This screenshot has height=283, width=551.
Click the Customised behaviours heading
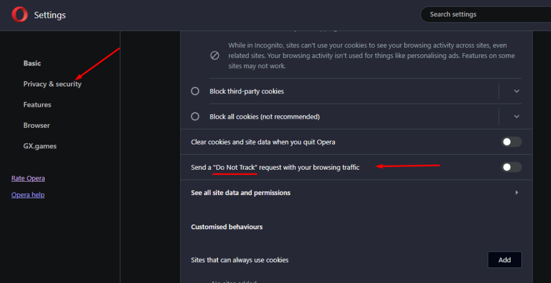(227, 227)
